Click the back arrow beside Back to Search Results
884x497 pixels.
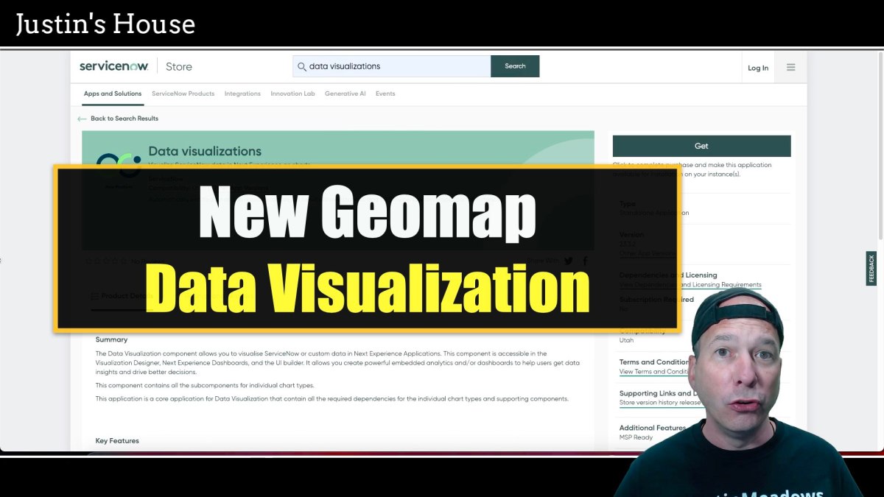pyautogui.click(x=83, y=118)
